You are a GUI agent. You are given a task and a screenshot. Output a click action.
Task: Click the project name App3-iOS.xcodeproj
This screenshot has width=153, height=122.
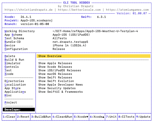37,20
